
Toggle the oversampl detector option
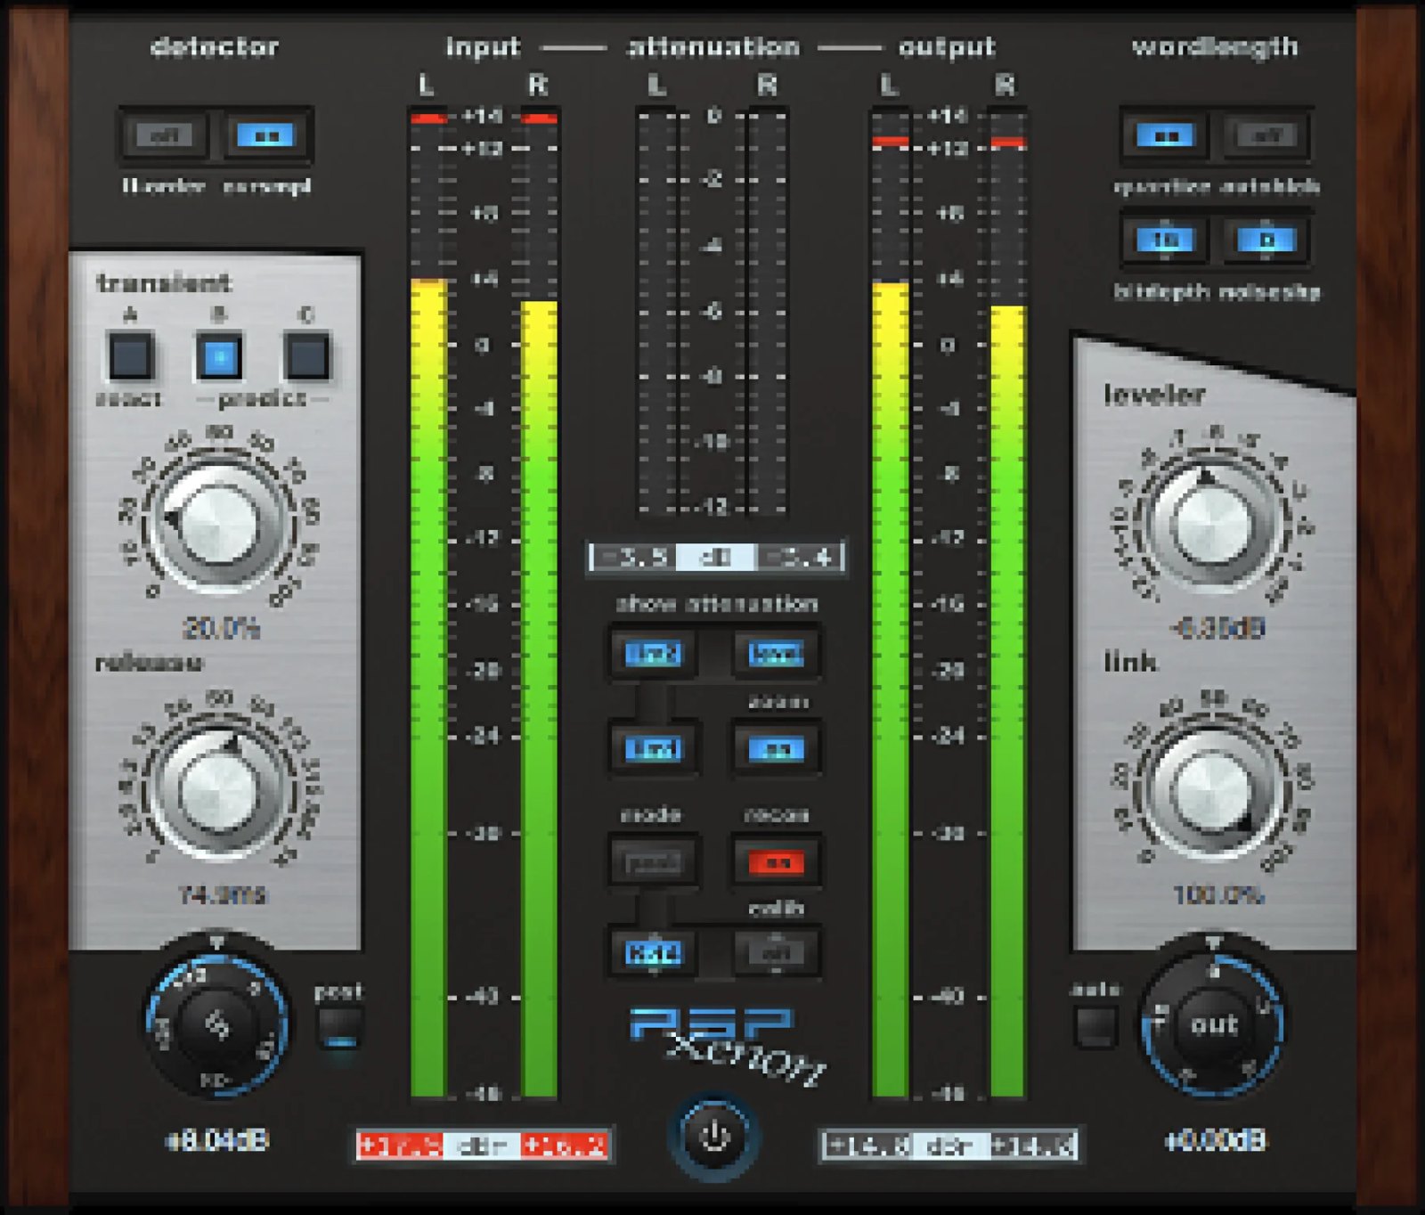point(267,136)
